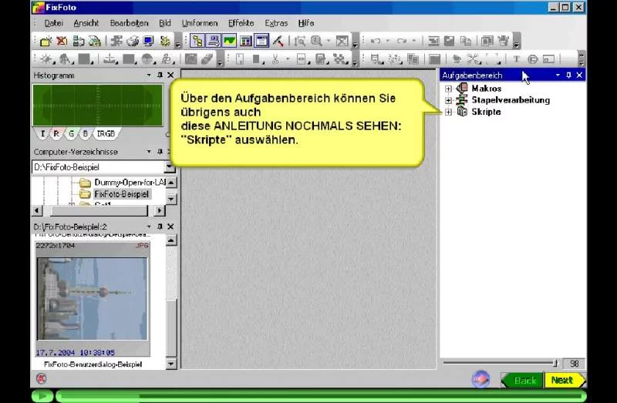Toggle the pin on the Histogramm panel
The height and width of the screenshot is (403, 617).
(x=160, y=75)
